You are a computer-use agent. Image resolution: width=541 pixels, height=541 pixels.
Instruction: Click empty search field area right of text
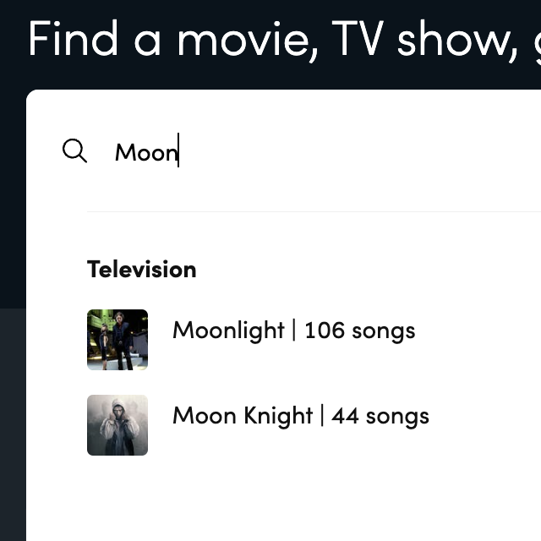(x=358, y=151)
